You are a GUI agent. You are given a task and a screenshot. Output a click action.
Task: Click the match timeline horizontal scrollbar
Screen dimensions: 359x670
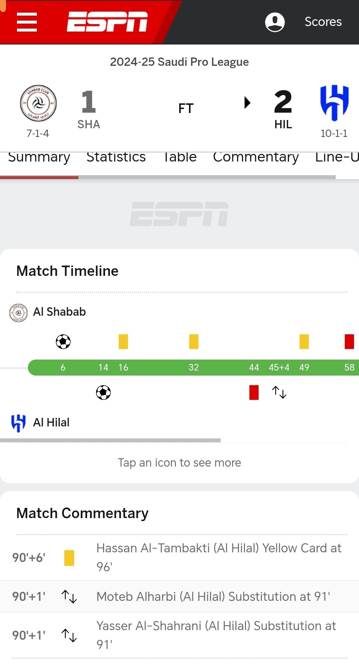point(110,440)
